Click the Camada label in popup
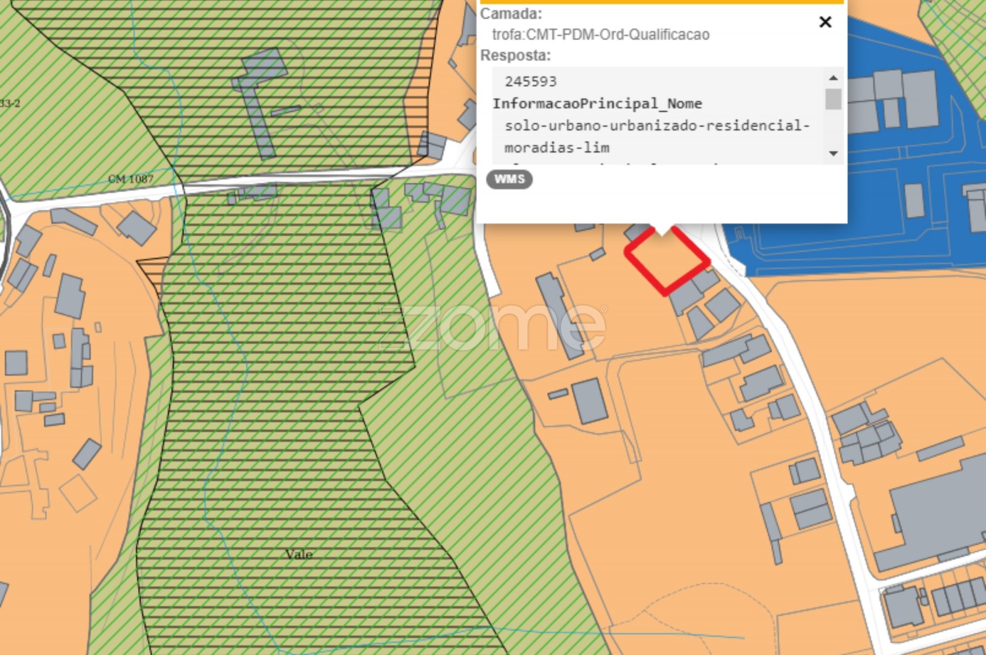 (x=511, y=14)
